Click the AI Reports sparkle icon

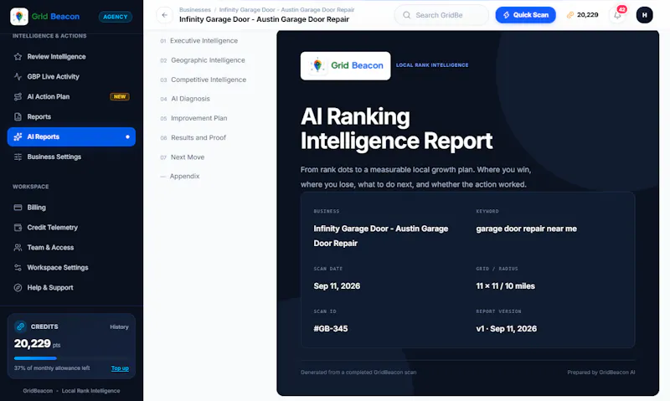pos(18,136)
